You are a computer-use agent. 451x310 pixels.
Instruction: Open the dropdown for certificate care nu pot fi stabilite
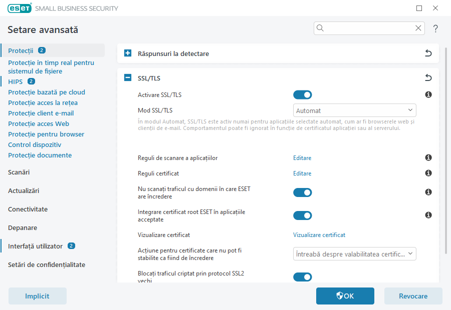pyautogui.click(x=354, y=253)
